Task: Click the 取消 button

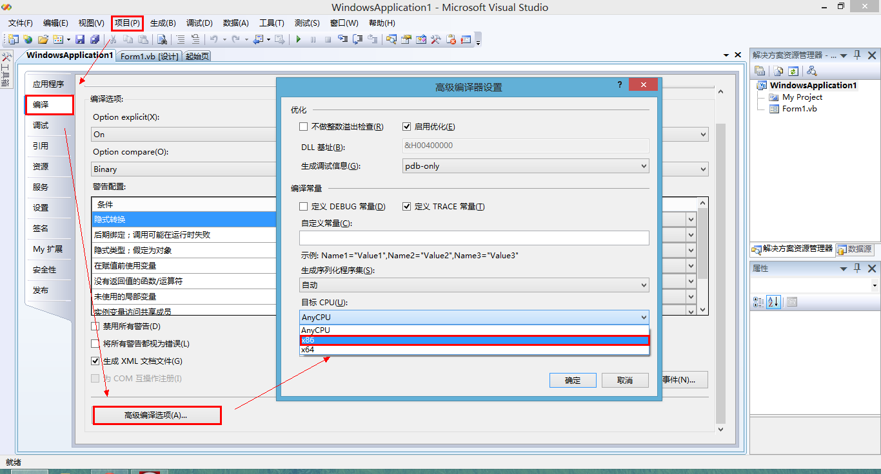Action: pos(625,380)
